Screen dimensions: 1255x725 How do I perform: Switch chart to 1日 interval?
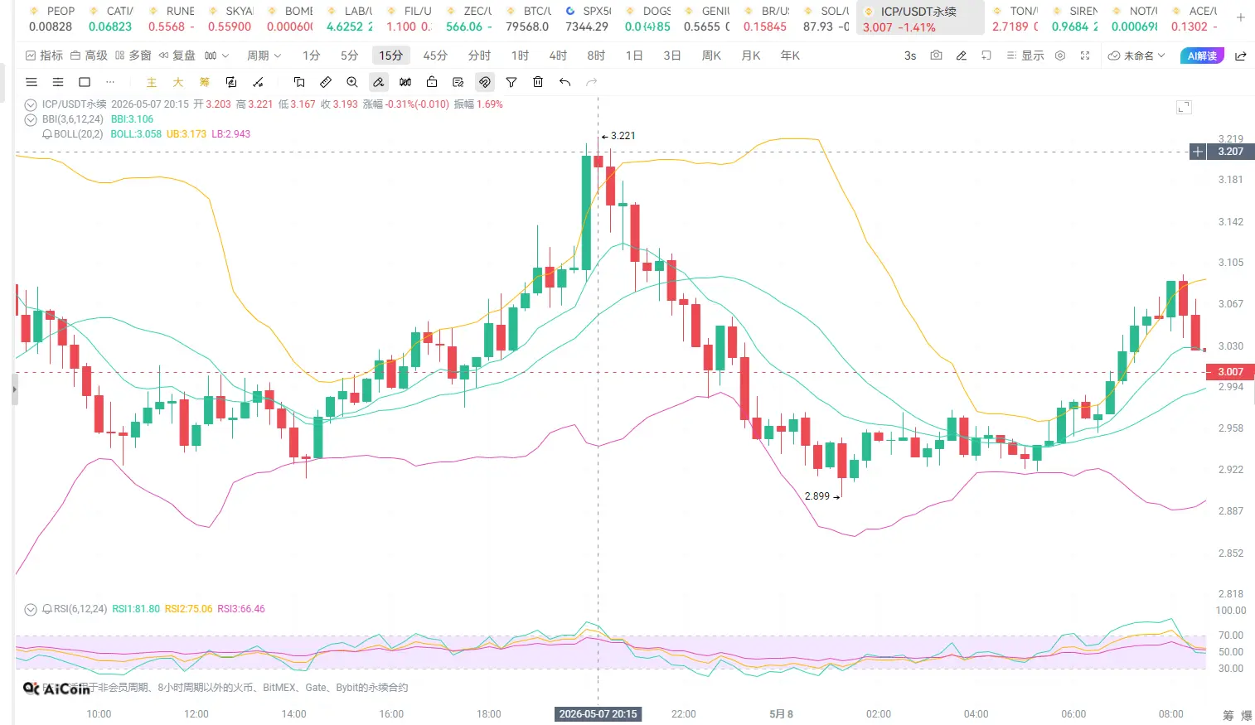point(634,56)
